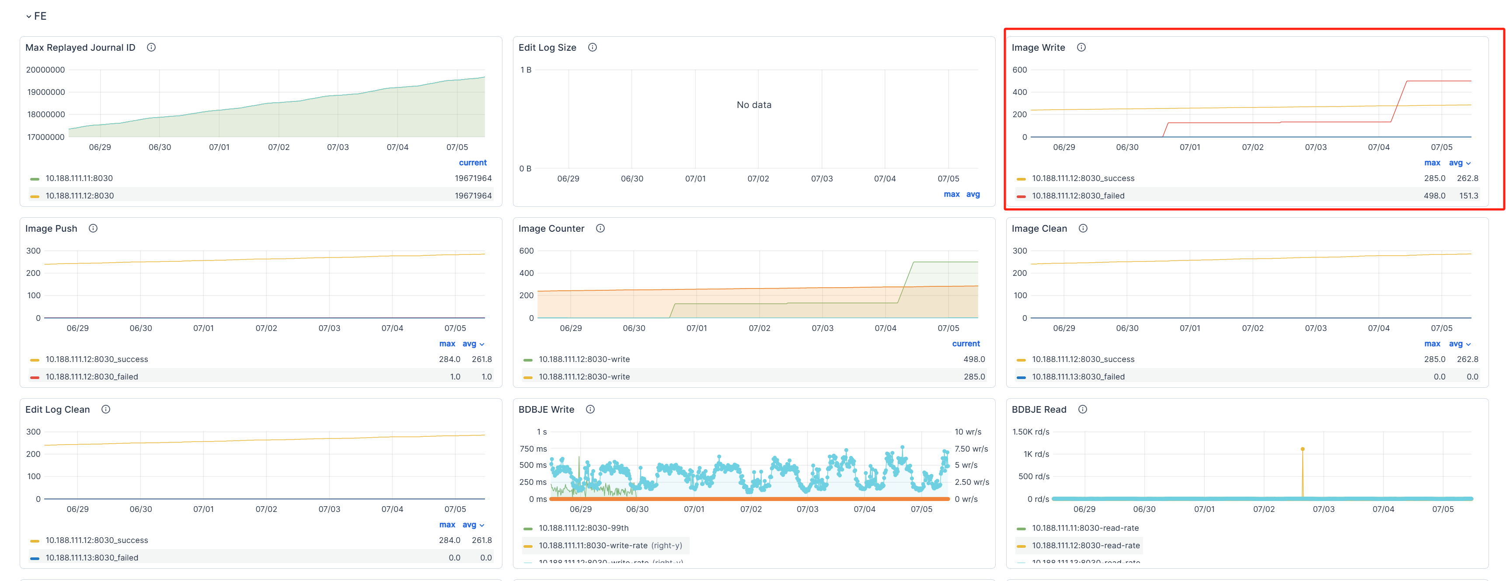The height and width of the screenshot is (581, 1506).
Task: Click info icon next to BDBJE Read
Action: point(1082,409)
